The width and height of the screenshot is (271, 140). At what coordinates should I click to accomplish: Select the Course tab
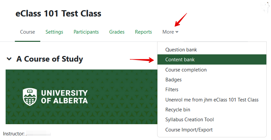pyautogui.click(x=27, y=32)
